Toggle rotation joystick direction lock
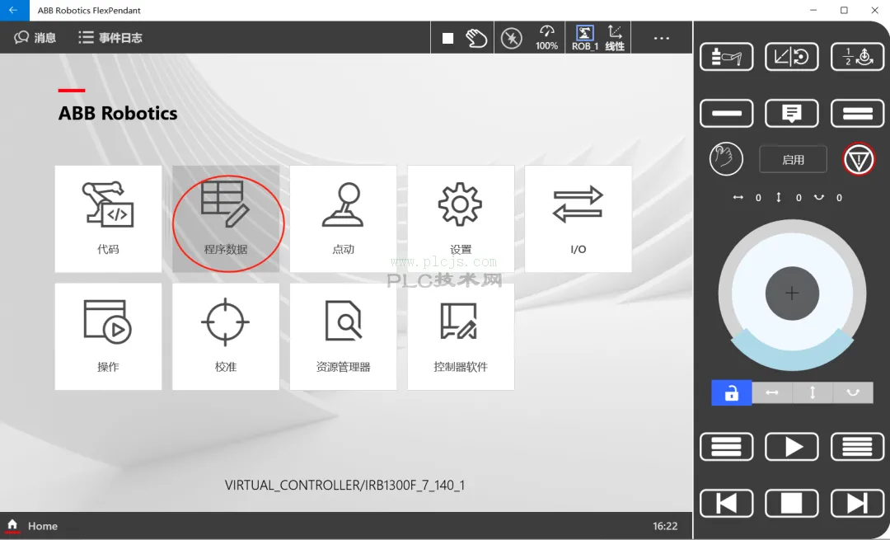The width and height of the screenshot is (890, 540). tap(853, 392)
